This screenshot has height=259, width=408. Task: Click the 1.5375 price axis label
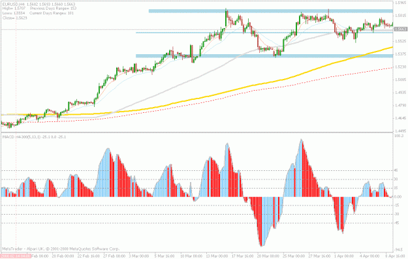[400, 54]
